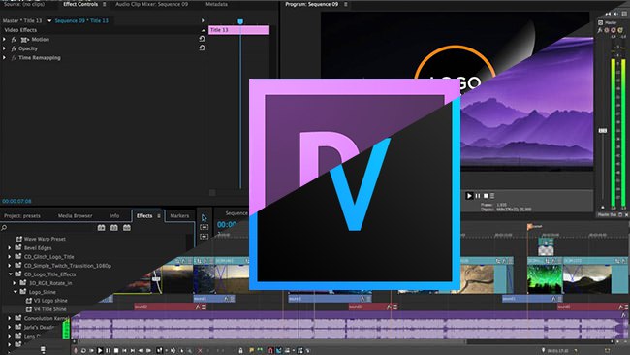Expand the Opacity effect properties
Image resolution: width=630 pixels, height=355 pixels.
coord(5,48)
